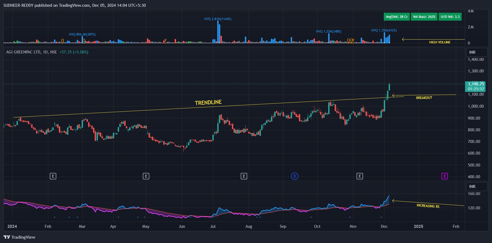Click the 2024 label on time axis
492x243 pixels.
pyautogui.click(x=12, y=226)
